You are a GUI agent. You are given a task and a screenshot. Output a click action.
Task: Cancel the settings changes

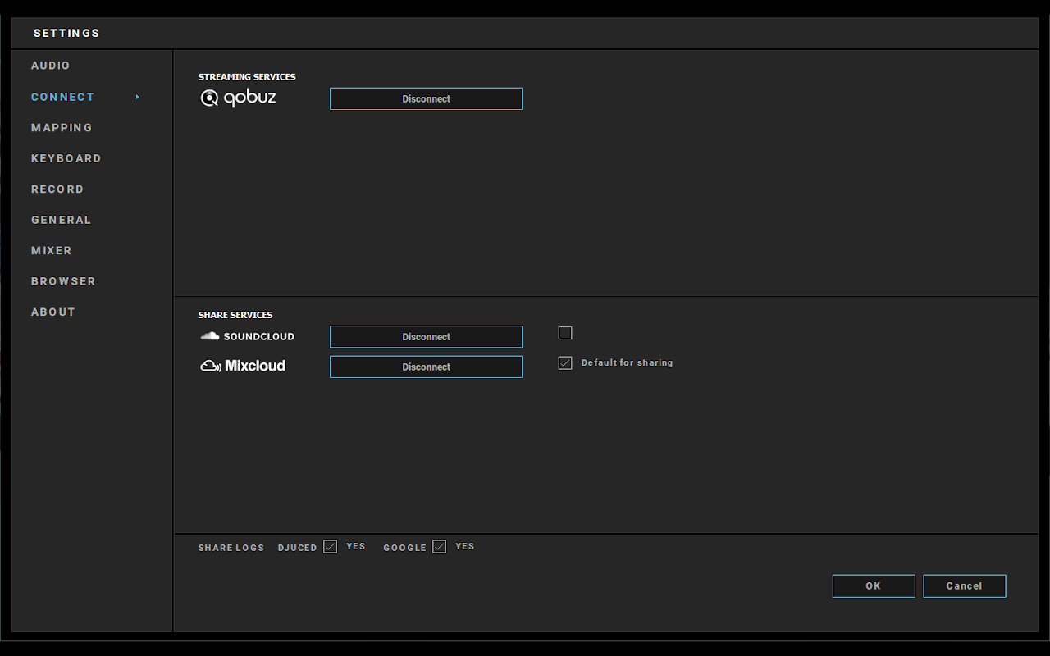click(964, 585)
